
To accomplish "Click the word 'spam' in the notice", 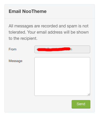I will coord(72,26).
